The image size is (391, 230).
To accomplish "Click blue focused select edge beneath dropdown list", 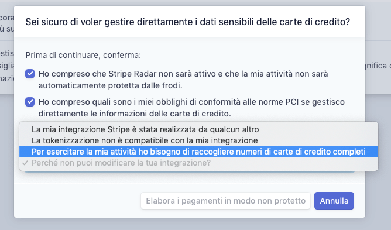I will (x=190, y=172).
